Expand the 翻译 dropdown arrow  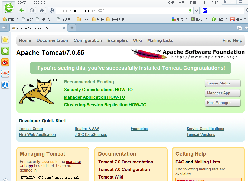(x=245, y=19)
